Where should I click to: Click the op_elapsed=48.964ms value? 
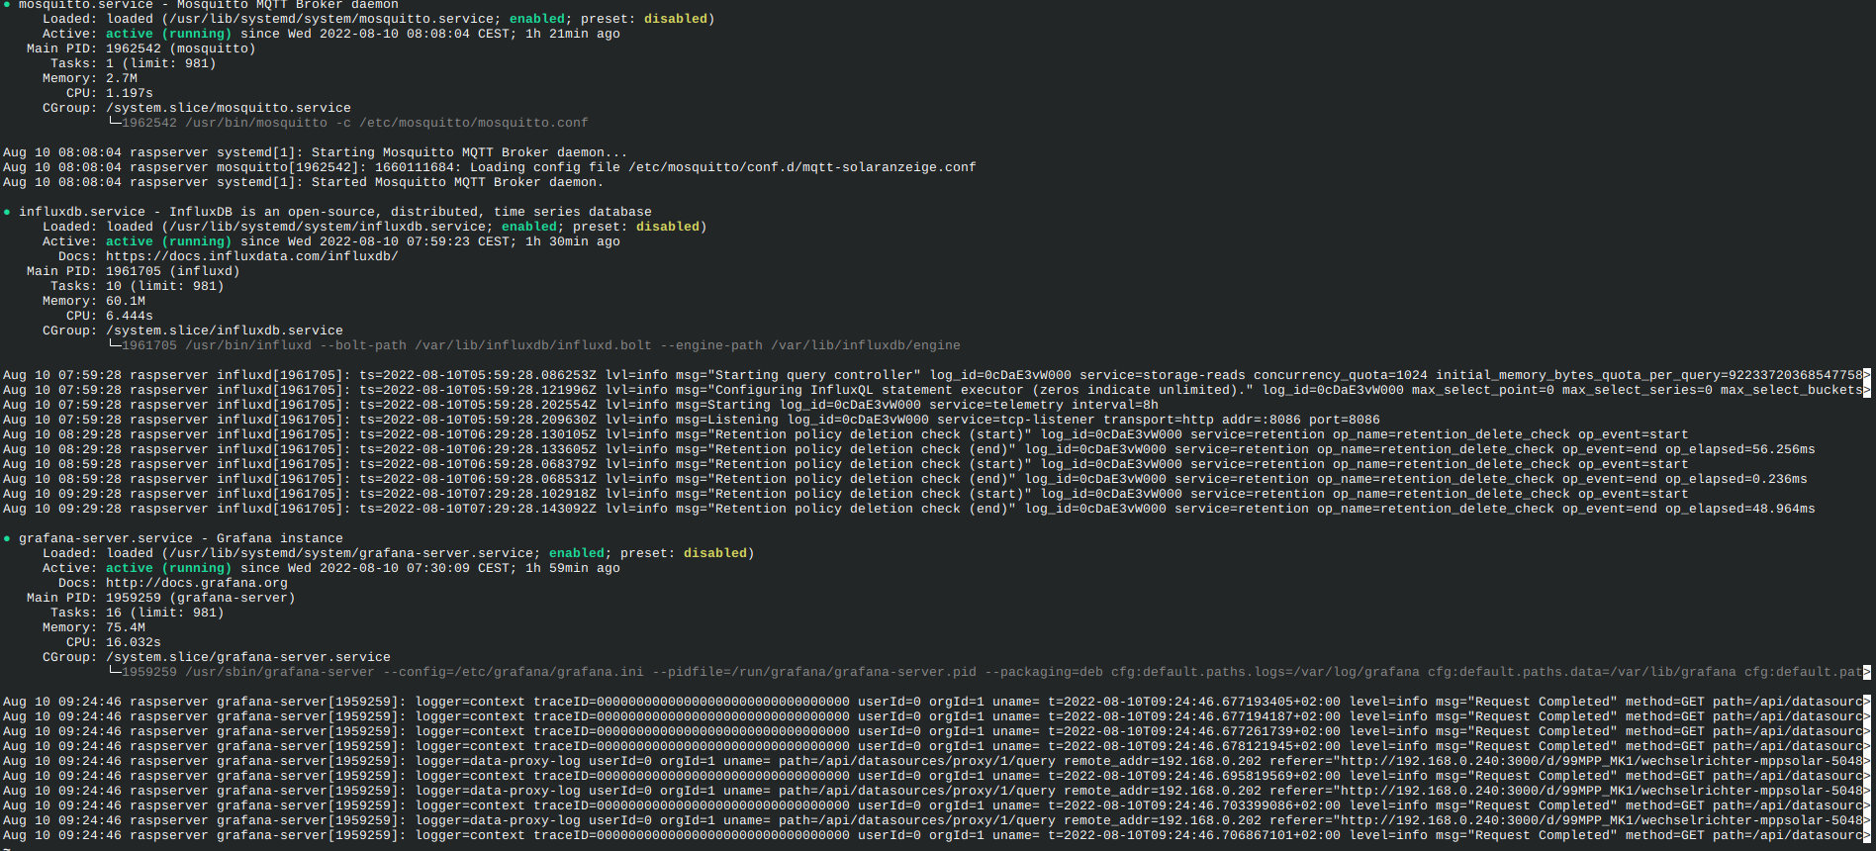tap(1740, 509)
